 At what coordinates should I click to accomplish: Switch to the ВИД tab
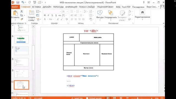tap(118, 7)
